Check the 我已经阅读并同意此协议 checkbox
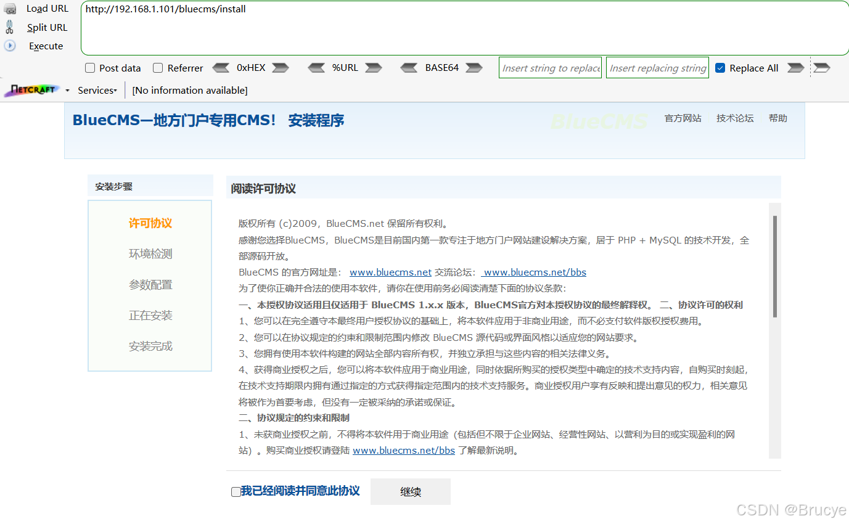The image size is (849, 524). pyautogui.click(x=236, y=492)
